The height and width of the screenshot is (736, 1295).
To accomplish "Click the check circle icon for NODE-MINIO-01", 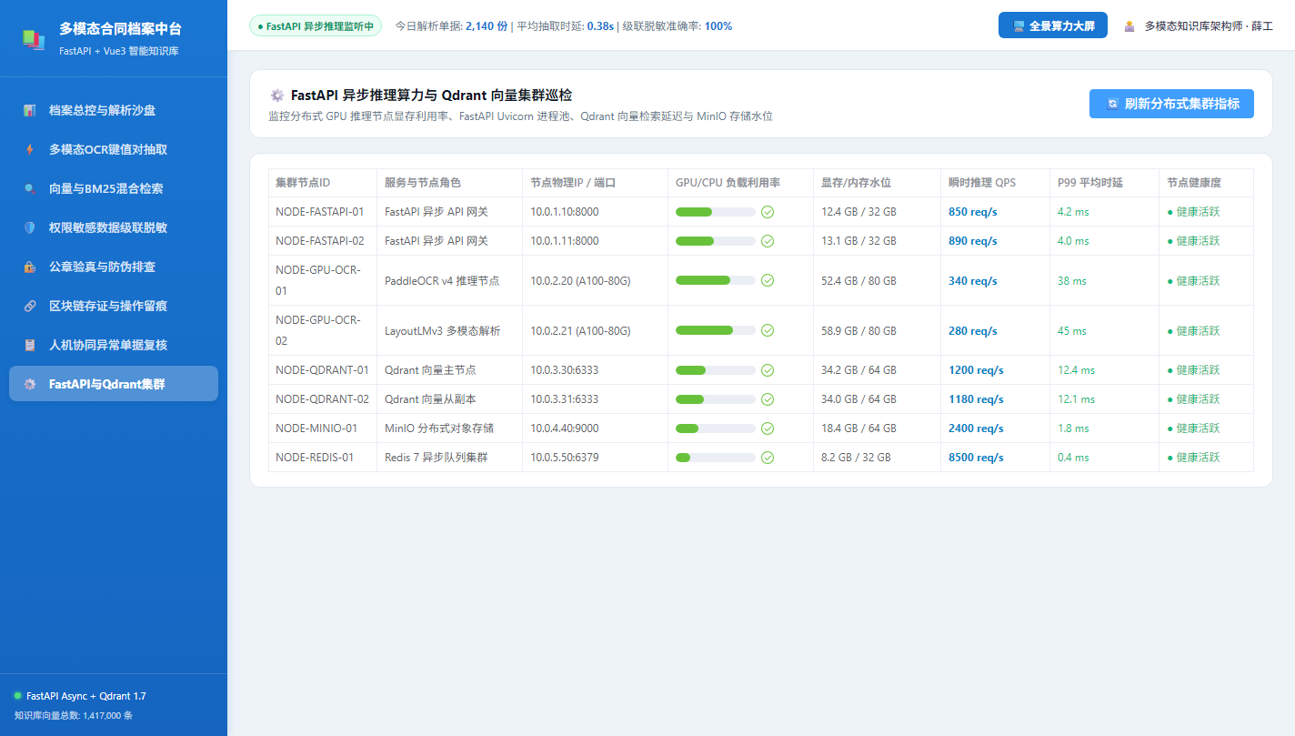I will point(768,428).
